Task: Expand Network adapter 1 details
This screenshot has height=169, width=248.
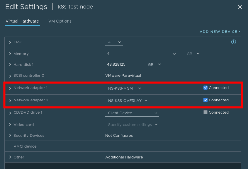Action: tap(10, 88)
